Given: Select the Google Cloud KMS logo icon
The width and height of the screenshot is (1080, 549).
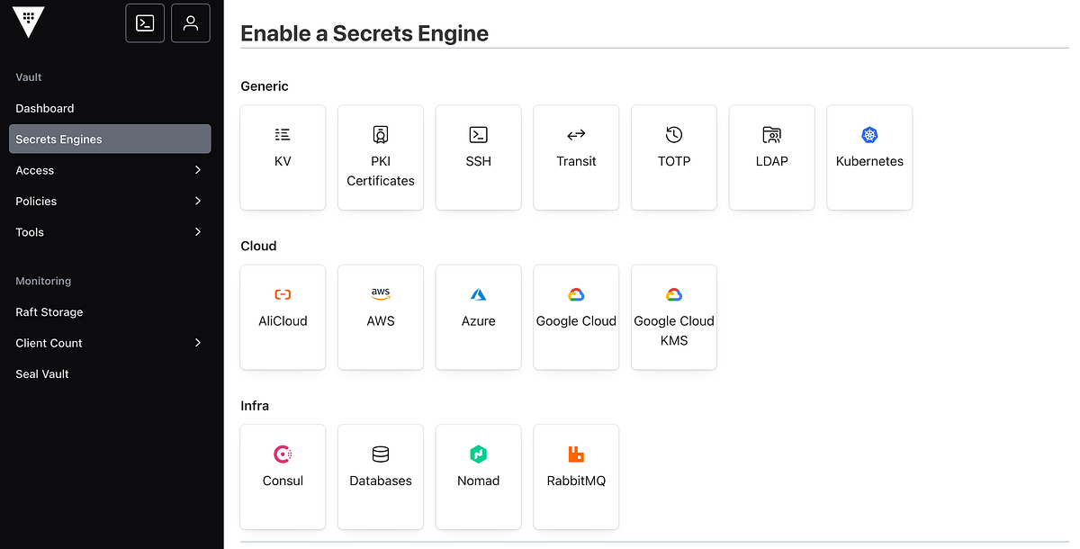Looking at the screenshot, I should [674, 294].
